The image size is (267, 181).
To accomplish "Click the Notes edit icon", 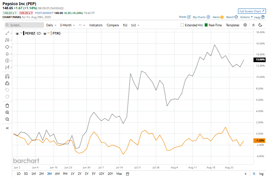I will 189,17.
